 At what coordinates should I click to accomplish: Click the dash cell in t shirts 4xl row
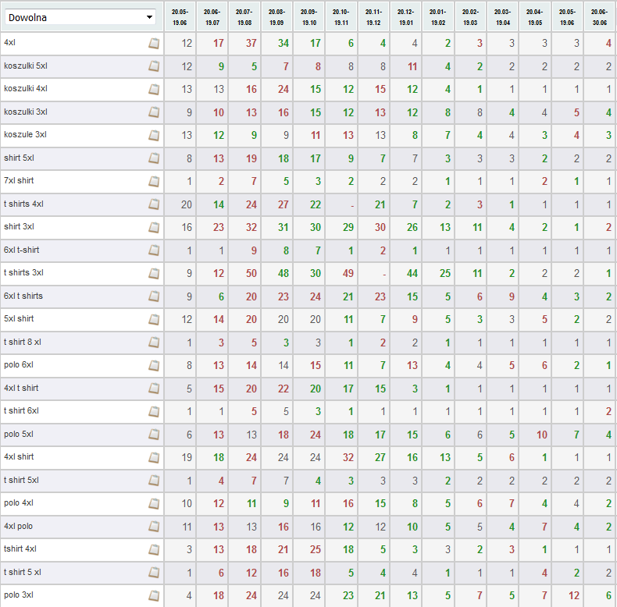352,205
